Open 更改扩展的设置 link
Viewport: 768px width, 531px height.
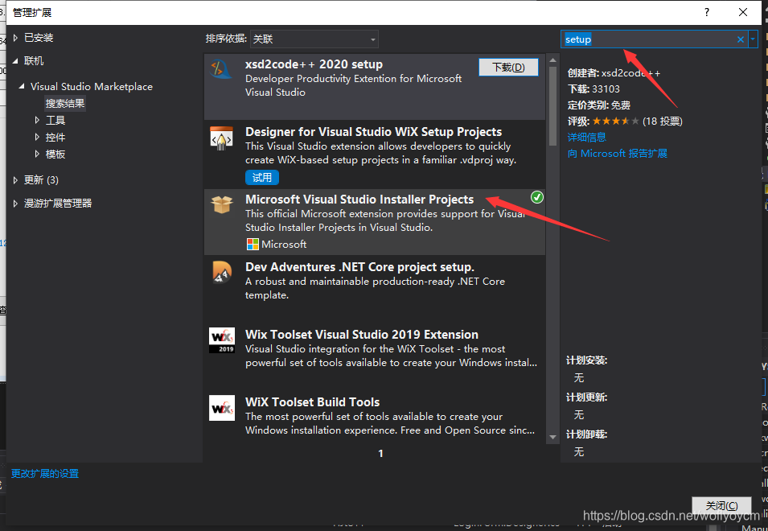[x=45, y=473]
